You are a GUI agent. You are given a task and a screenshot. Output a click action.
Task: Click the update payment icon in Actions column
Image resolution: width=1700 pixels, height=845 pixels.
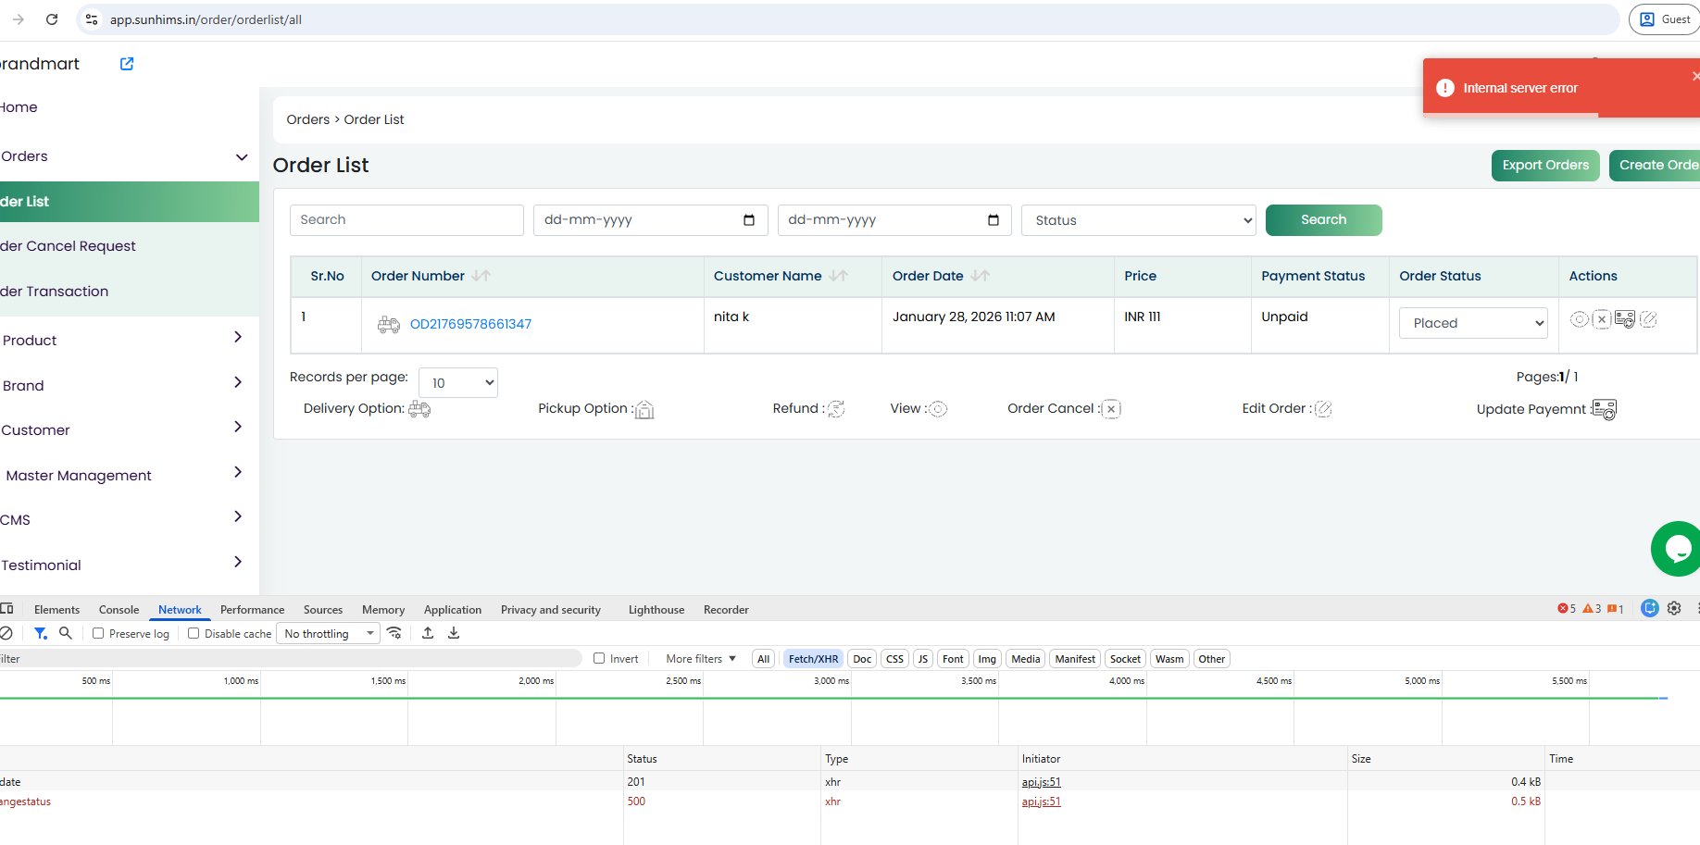point(1625,319)
